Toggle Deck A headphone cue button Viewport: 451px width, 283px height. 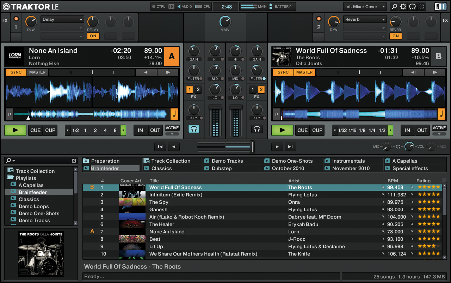pos(194,129)
